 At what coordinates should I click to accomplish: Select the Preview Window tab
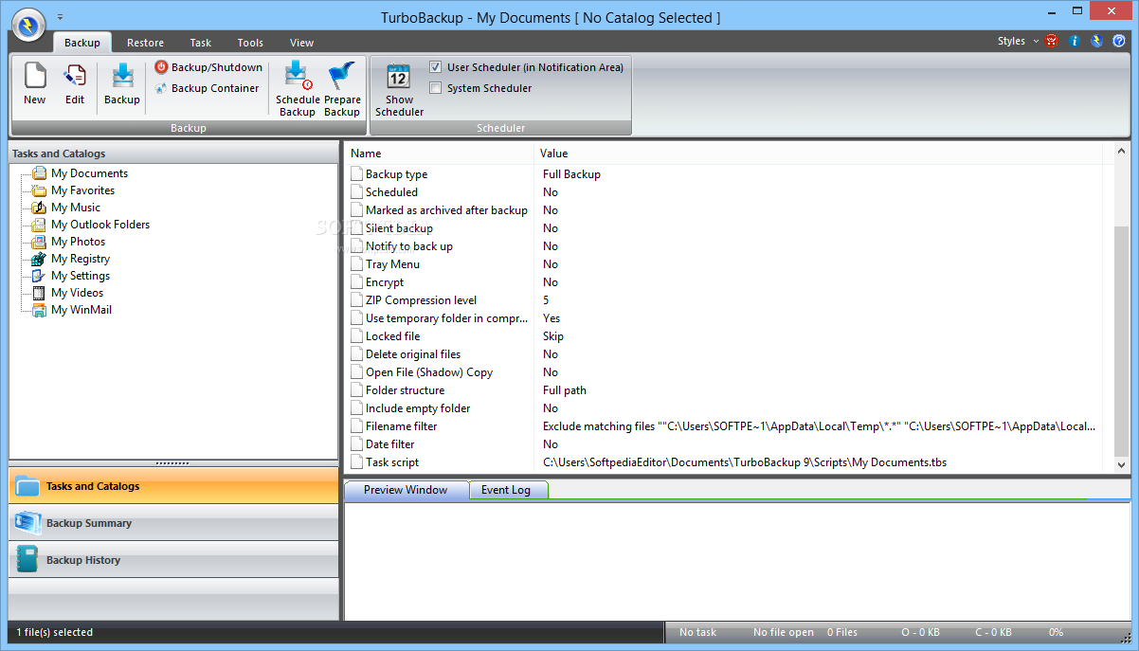(x=406, y=490)
